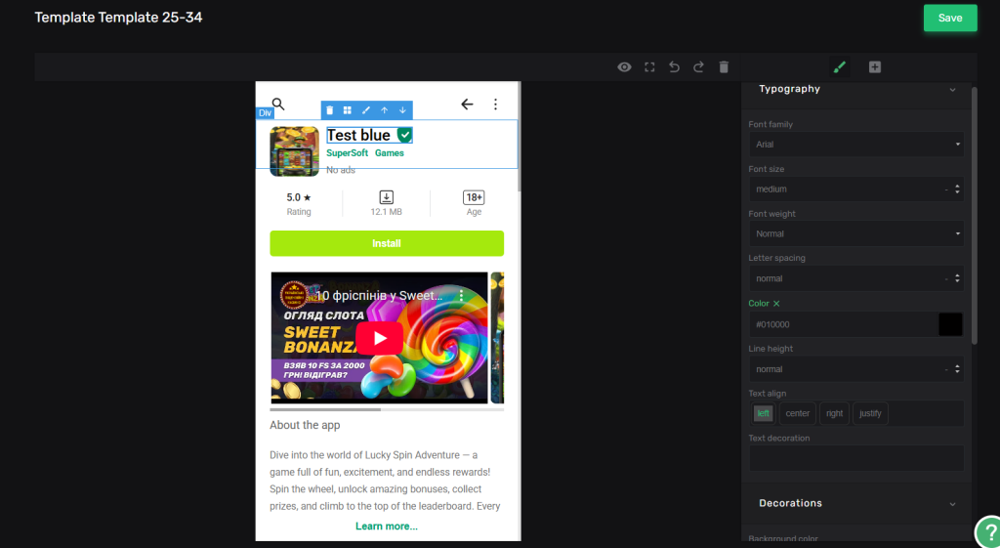Collapse the Typography section
Image resolution: width=1000 pixels, height=548 pixels.
coord(952,90)
